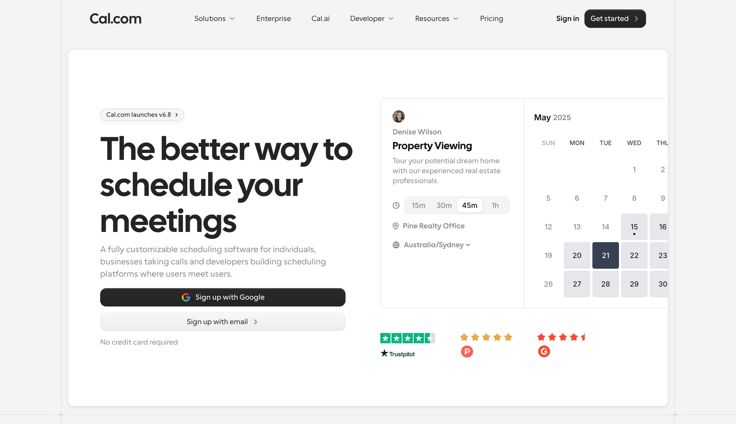Viewport: 736px width, 424px height.
Task: Click Sign in
Action: [568, 19]
